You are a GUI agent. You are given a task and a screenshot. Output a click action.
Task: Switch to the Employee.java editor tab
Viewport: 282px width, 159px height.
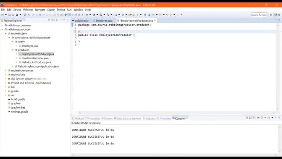pos(103,21)
